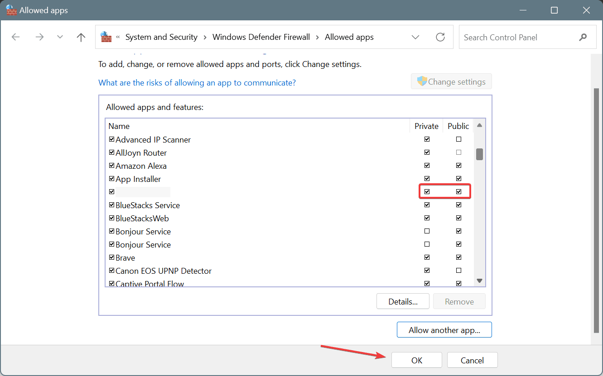Click the Allowed apps title bar icon
Screen dimensions: 603x376
(x=11, y=10)
